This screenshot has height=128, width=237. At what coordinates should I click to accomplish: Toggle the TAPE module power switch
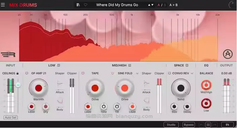tap(83, 73)
